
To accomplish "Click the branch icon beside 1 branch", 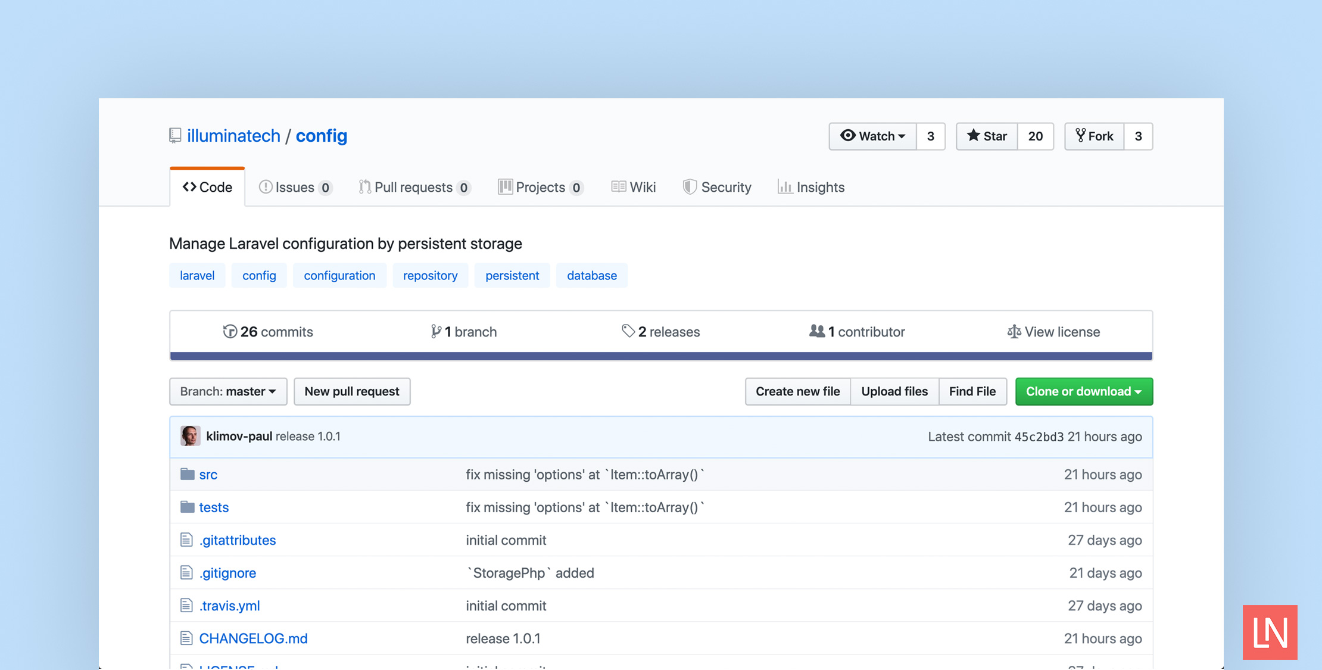I will pyautogui.click(x=436, y=332).
